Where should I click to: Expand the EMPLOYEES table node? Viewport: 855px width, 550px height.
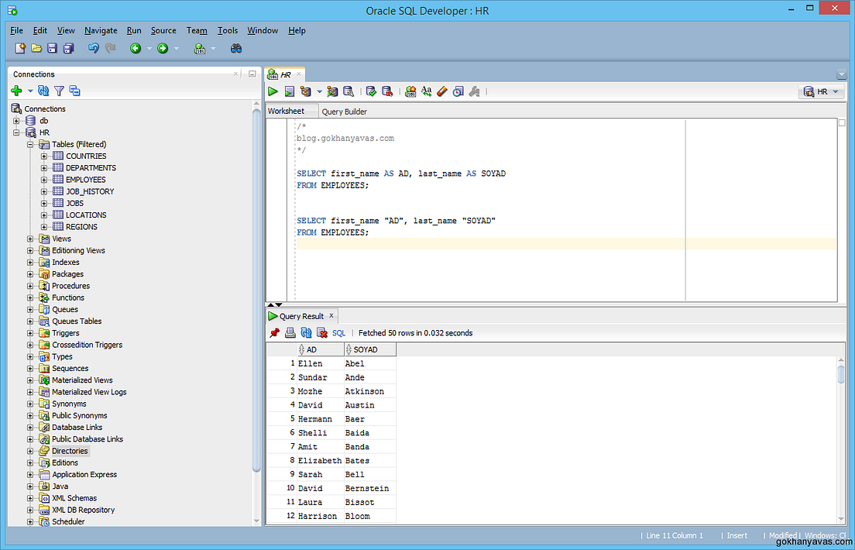(x=44, y=180)
